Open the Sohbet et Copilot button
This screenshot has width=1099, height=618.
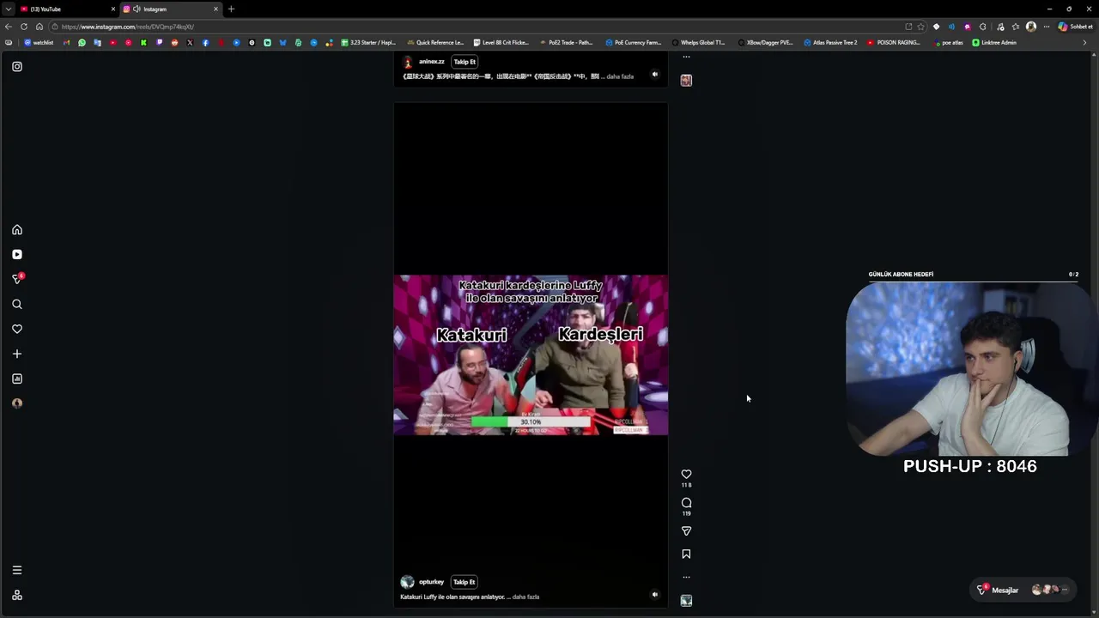click(x=1075, y=27)
